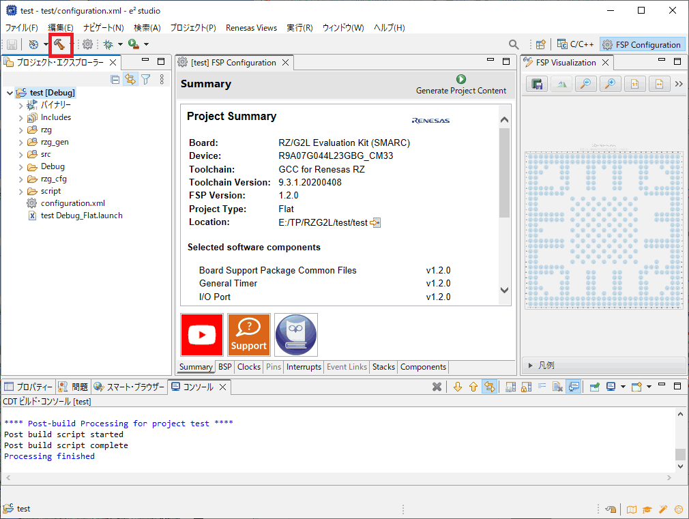Image resolution: width=689 pixels, height=519 pixels.
Task: Switch to the Stacks tab
Action: pos(383,367)
